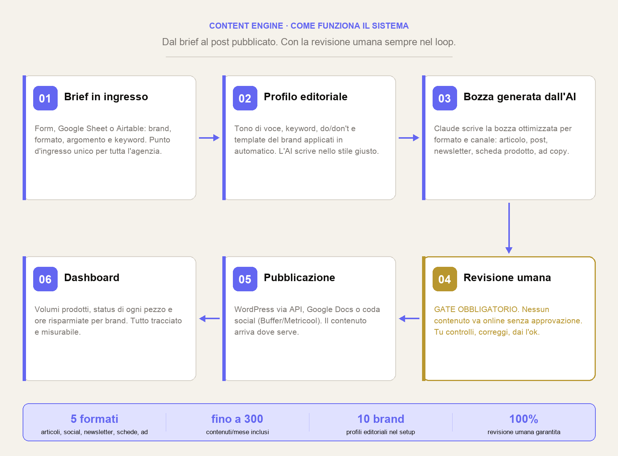Image resolution: width=618 pixels, height=456 pixels.
Task: Click the 02 step number badge
Action: (x=245, y=98)
